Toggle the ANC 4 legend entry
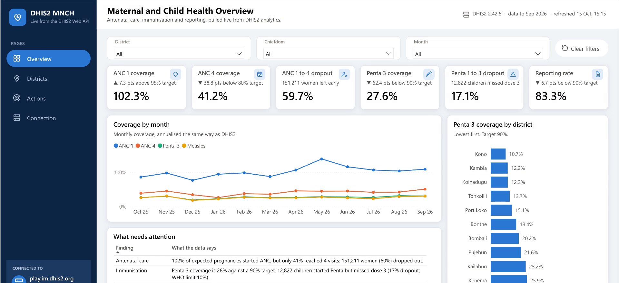619x283 pixels. (145, 146)
